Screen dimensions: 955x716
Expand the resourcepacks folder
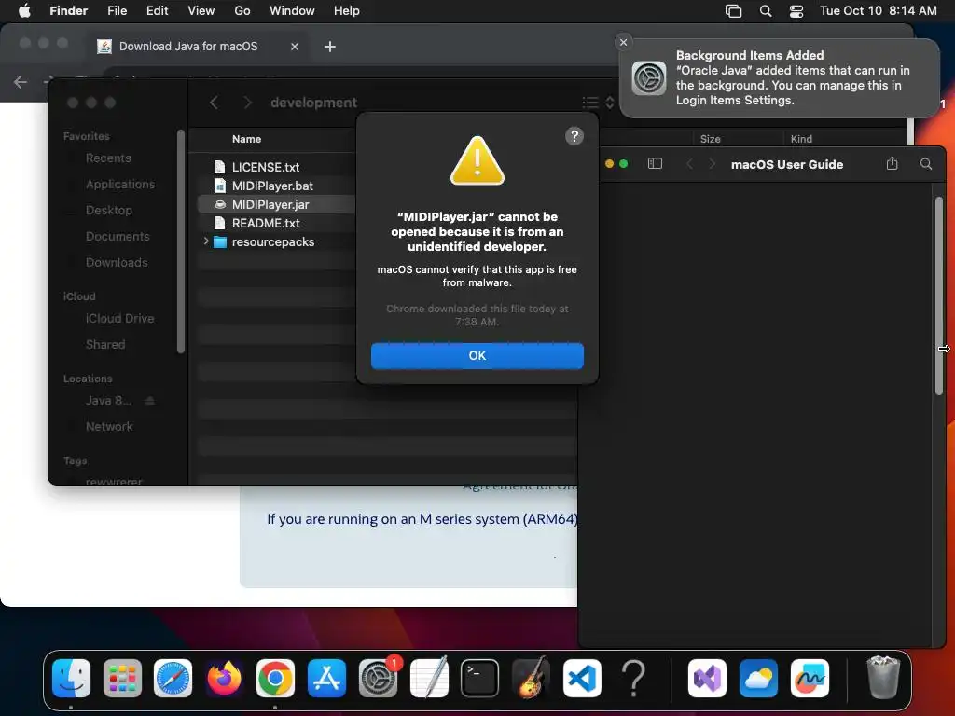(206, 241)
